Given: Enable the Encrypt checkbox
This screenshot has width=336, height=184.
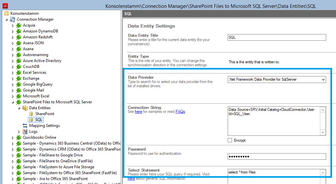Looking at the screenshot, I should pyautogui.click(x=230, y=140).
